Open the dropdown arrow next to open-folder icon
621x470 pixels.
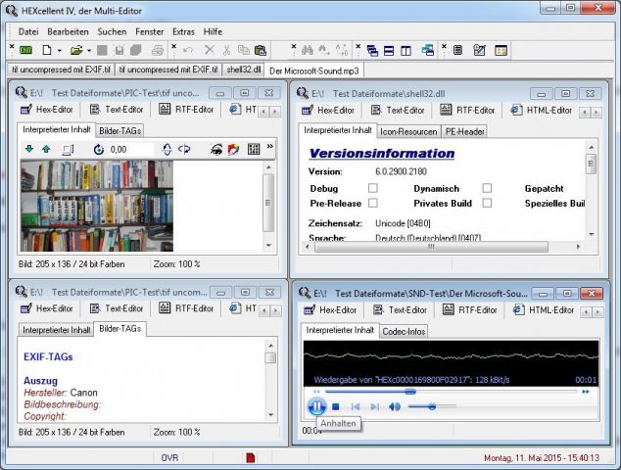coord(89,50)
